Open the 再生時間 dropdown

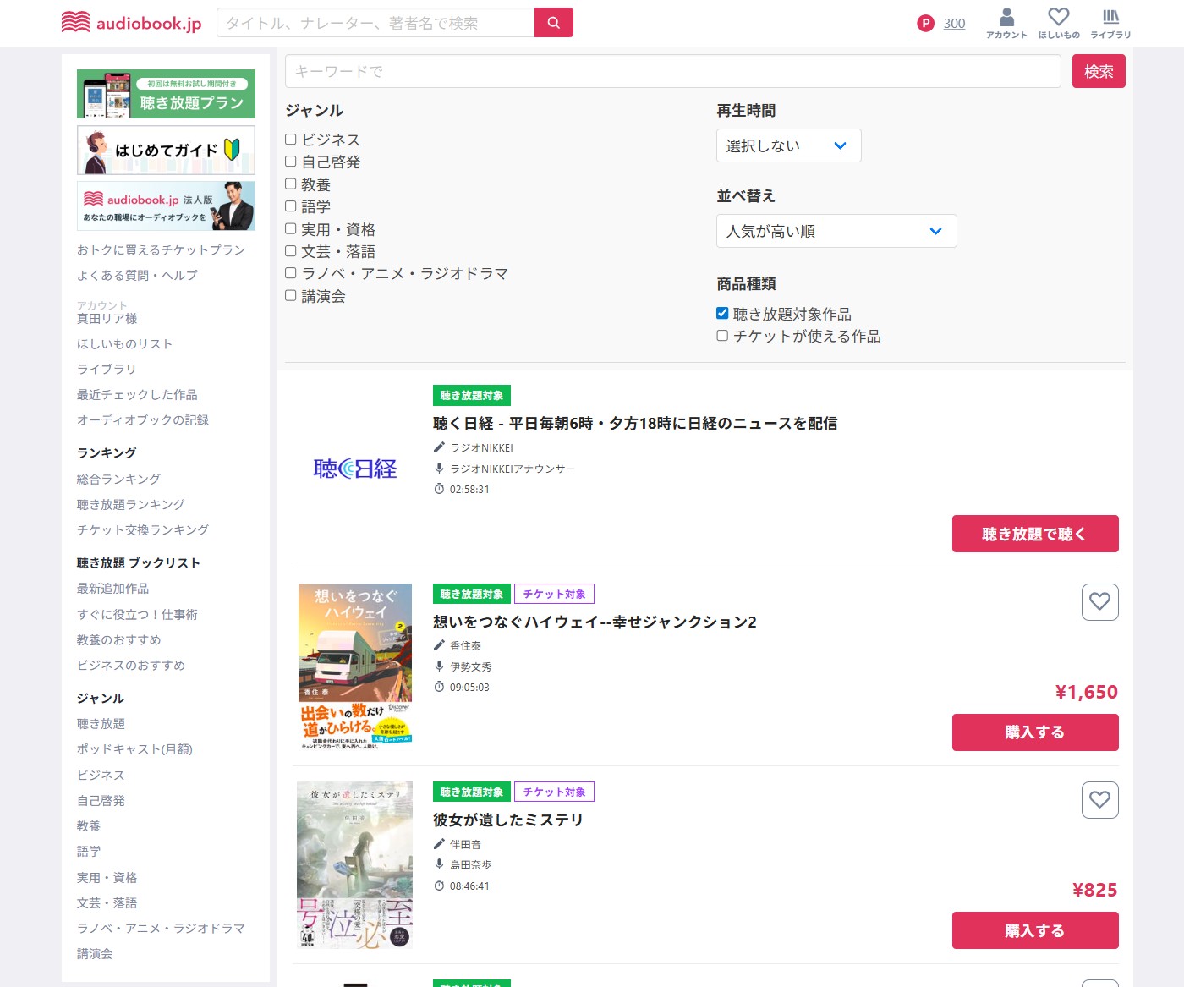(788, 145)
